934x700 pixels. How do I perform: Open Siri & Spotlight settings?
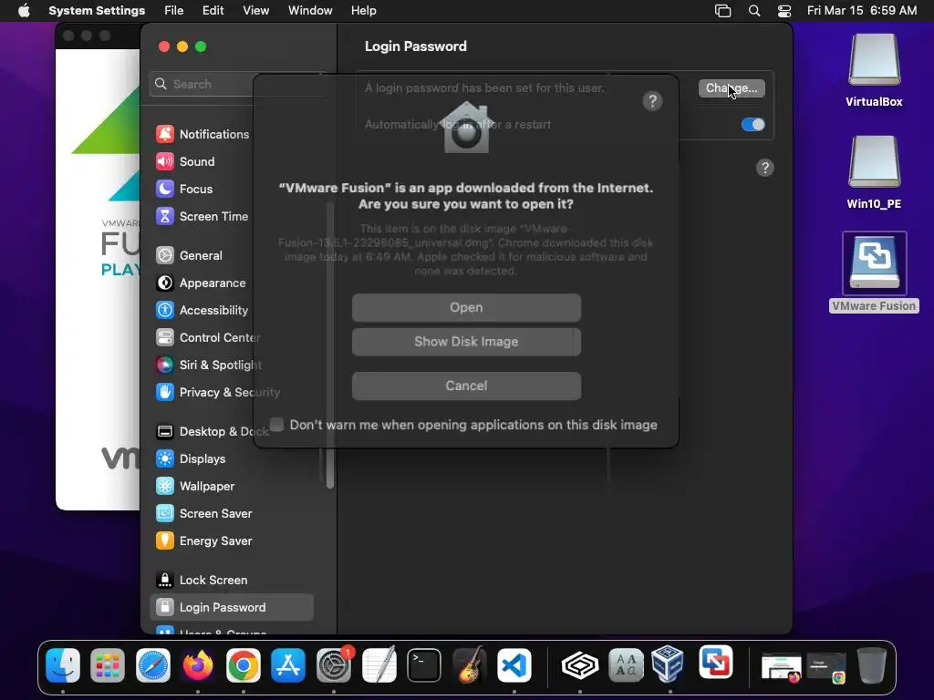tap(209, 365)
